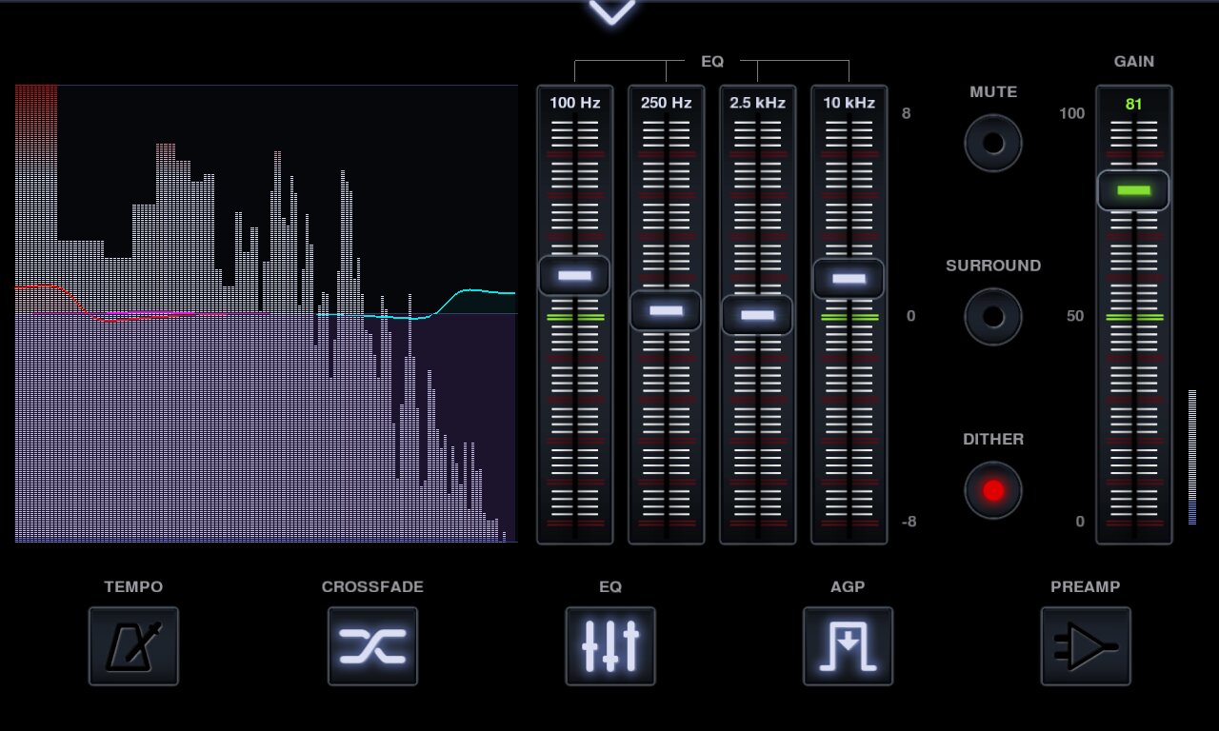Open the AGP icon button
The height and width of the screenshot is (731, 1219).
click(848, 646)
